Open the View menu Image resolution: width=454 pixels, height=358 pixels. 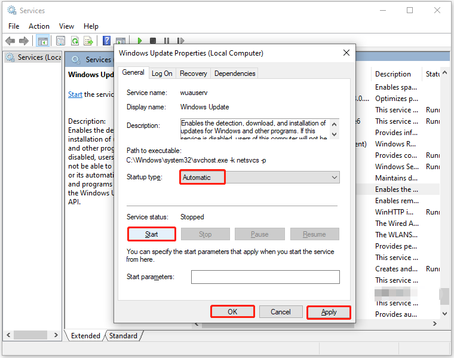66,26
